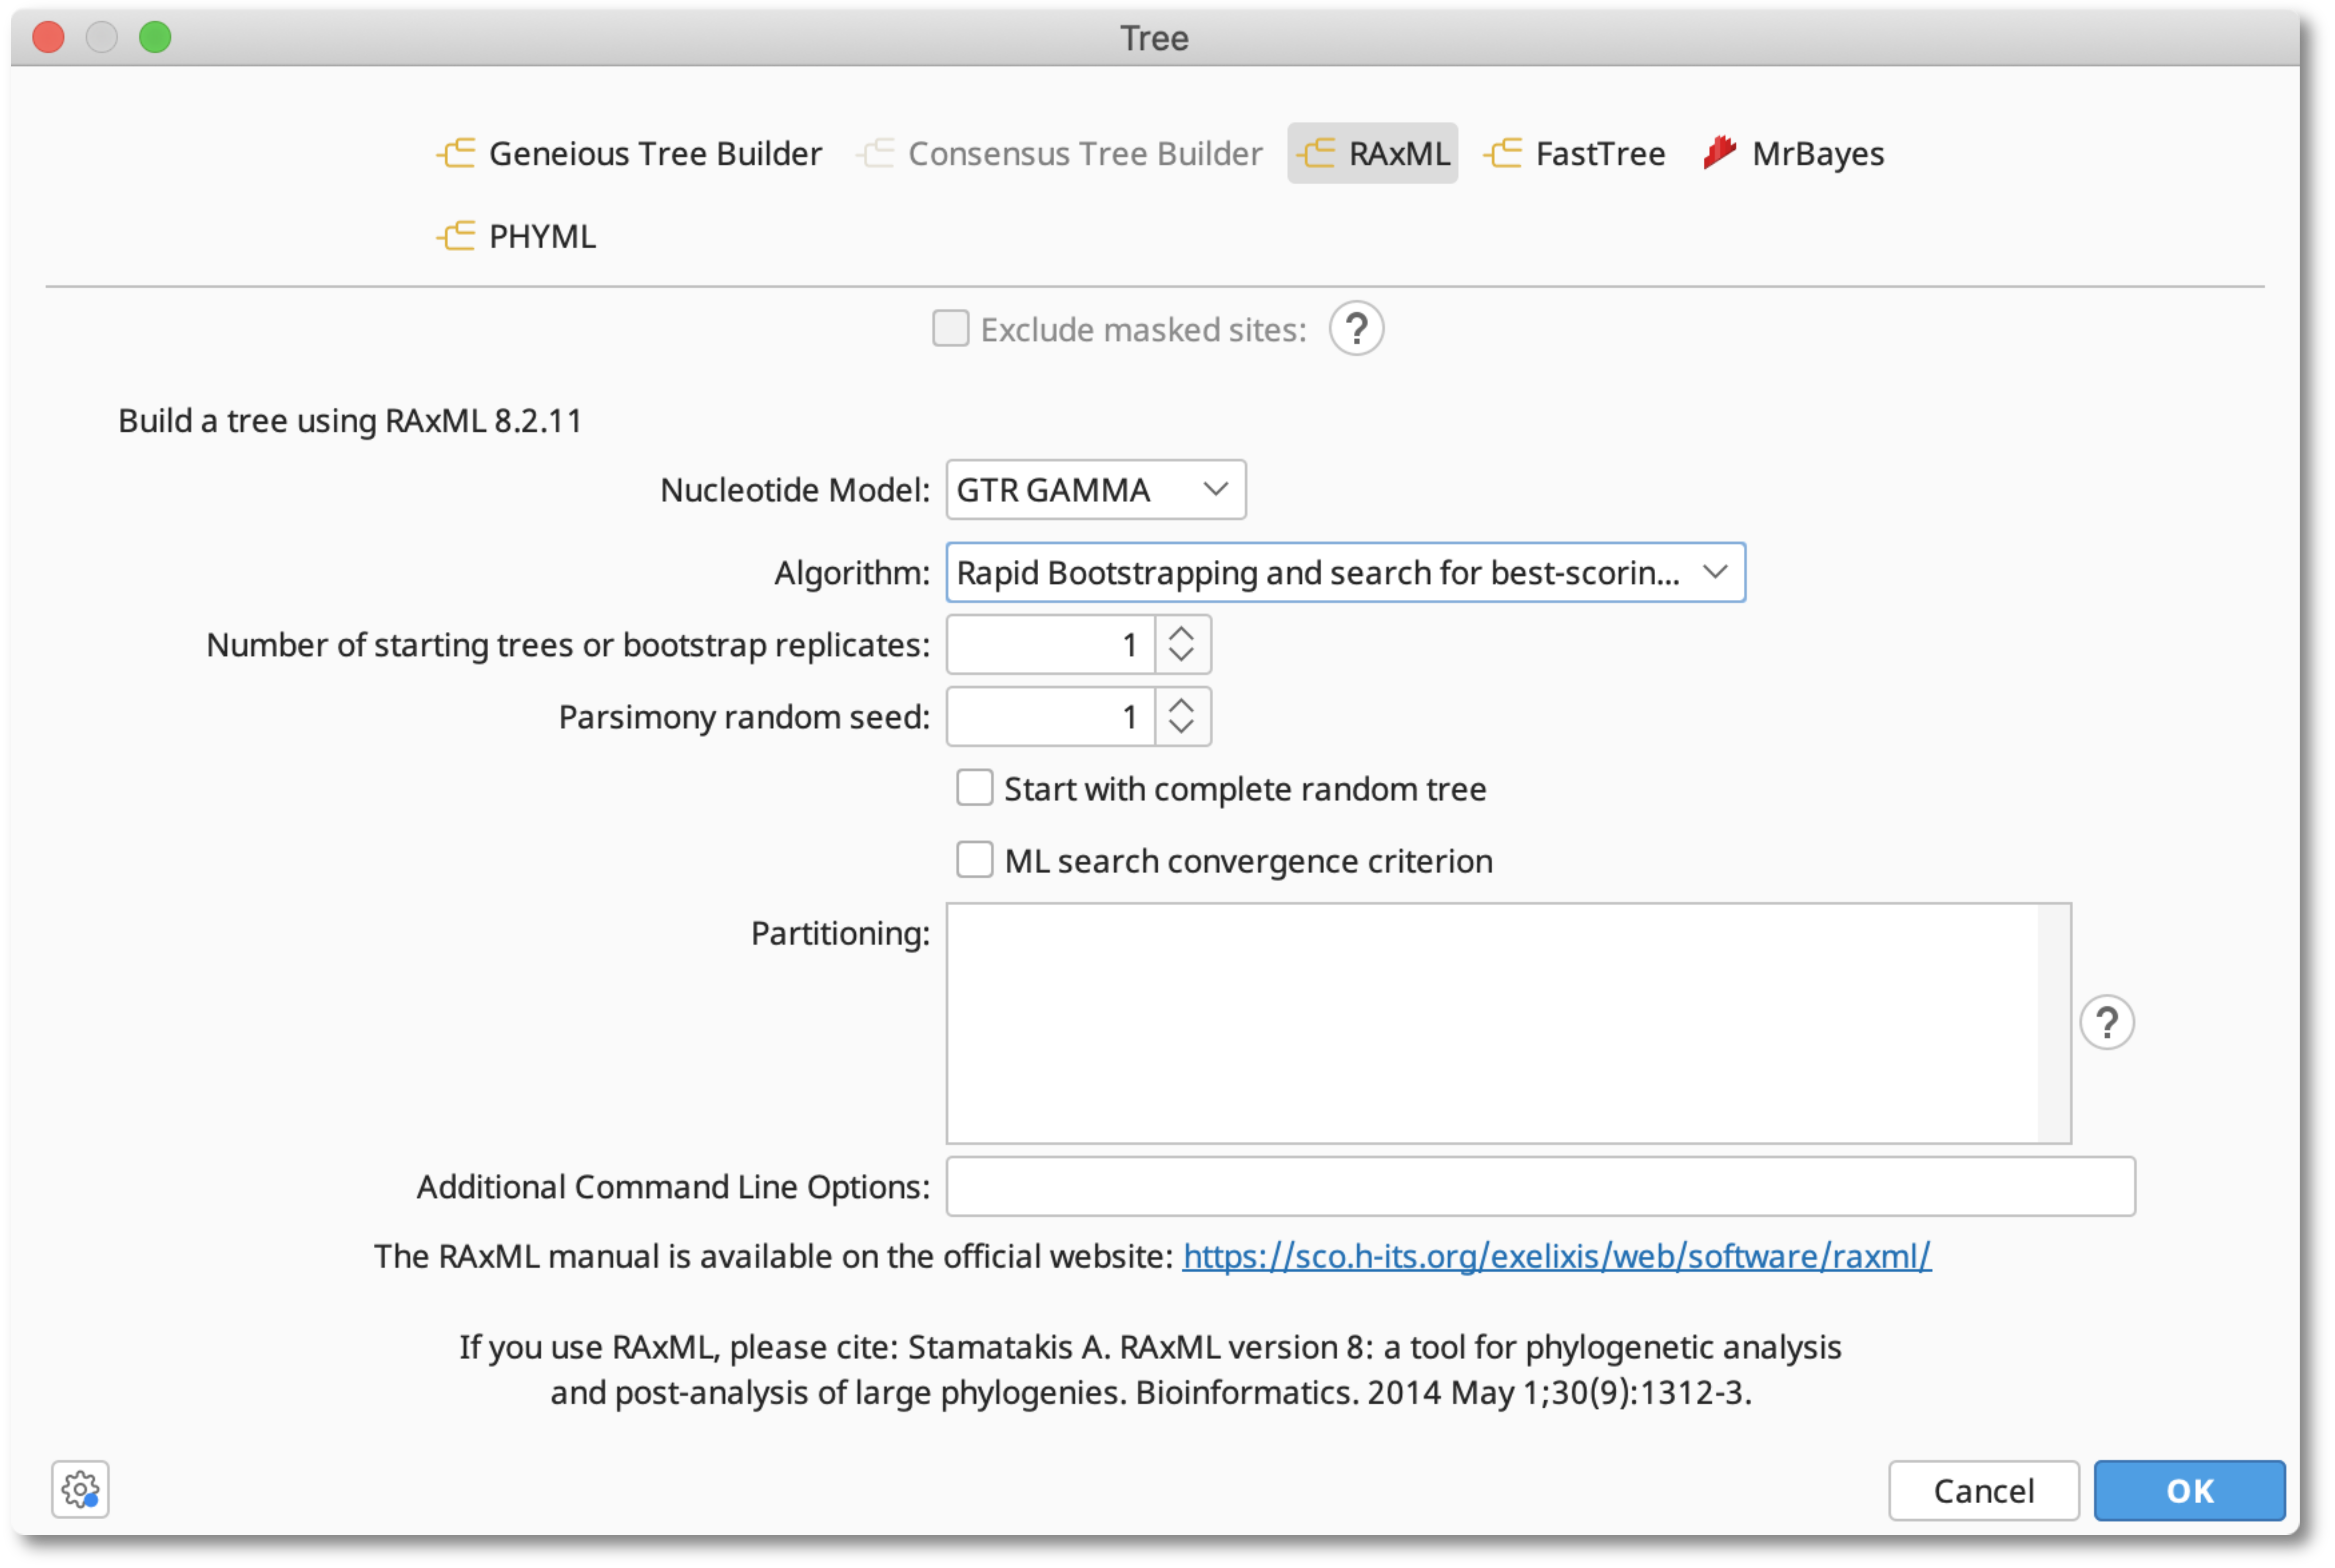
Task: Click the bootstrap replicates number field
Action: click(x=1051, y=645)
